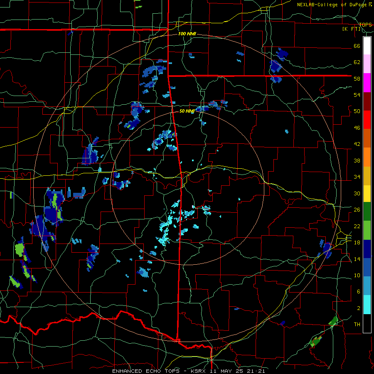This screenshot has height=374, width=374.
Task: Click the light green legend swatch near 22
Action: (x=367, y=230)
